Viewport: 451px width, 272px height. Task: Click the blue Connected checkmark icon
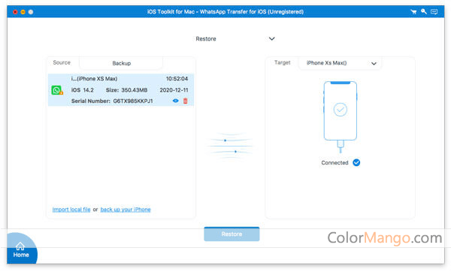click(x=356, y=163)
